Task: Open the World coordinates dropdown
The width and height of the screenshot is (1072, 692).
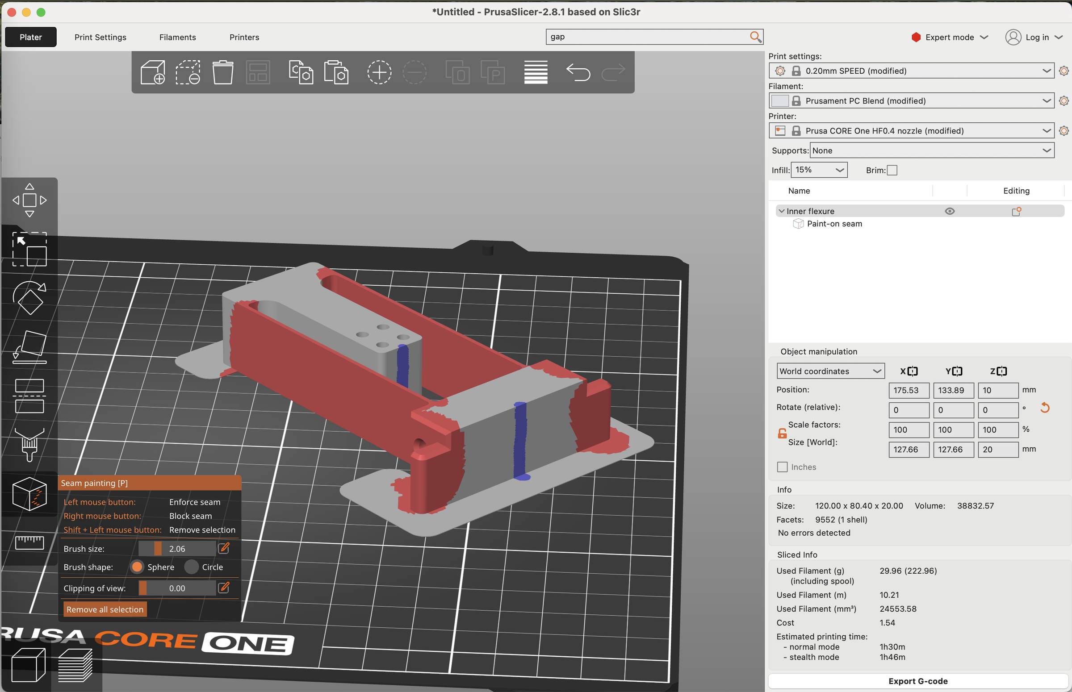Action: coord(831,371)
